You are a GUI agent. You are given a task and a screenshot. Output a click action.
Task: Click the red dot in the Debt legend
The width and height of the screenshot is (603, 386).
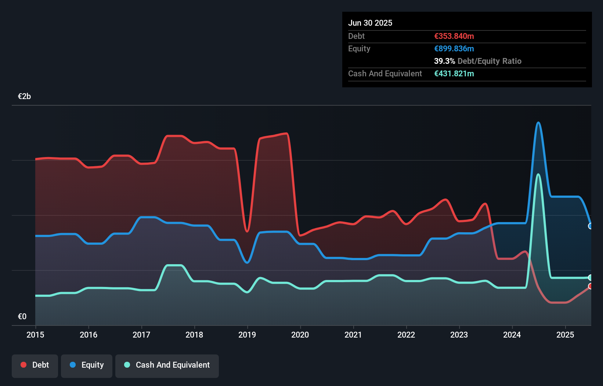(24, 365)
